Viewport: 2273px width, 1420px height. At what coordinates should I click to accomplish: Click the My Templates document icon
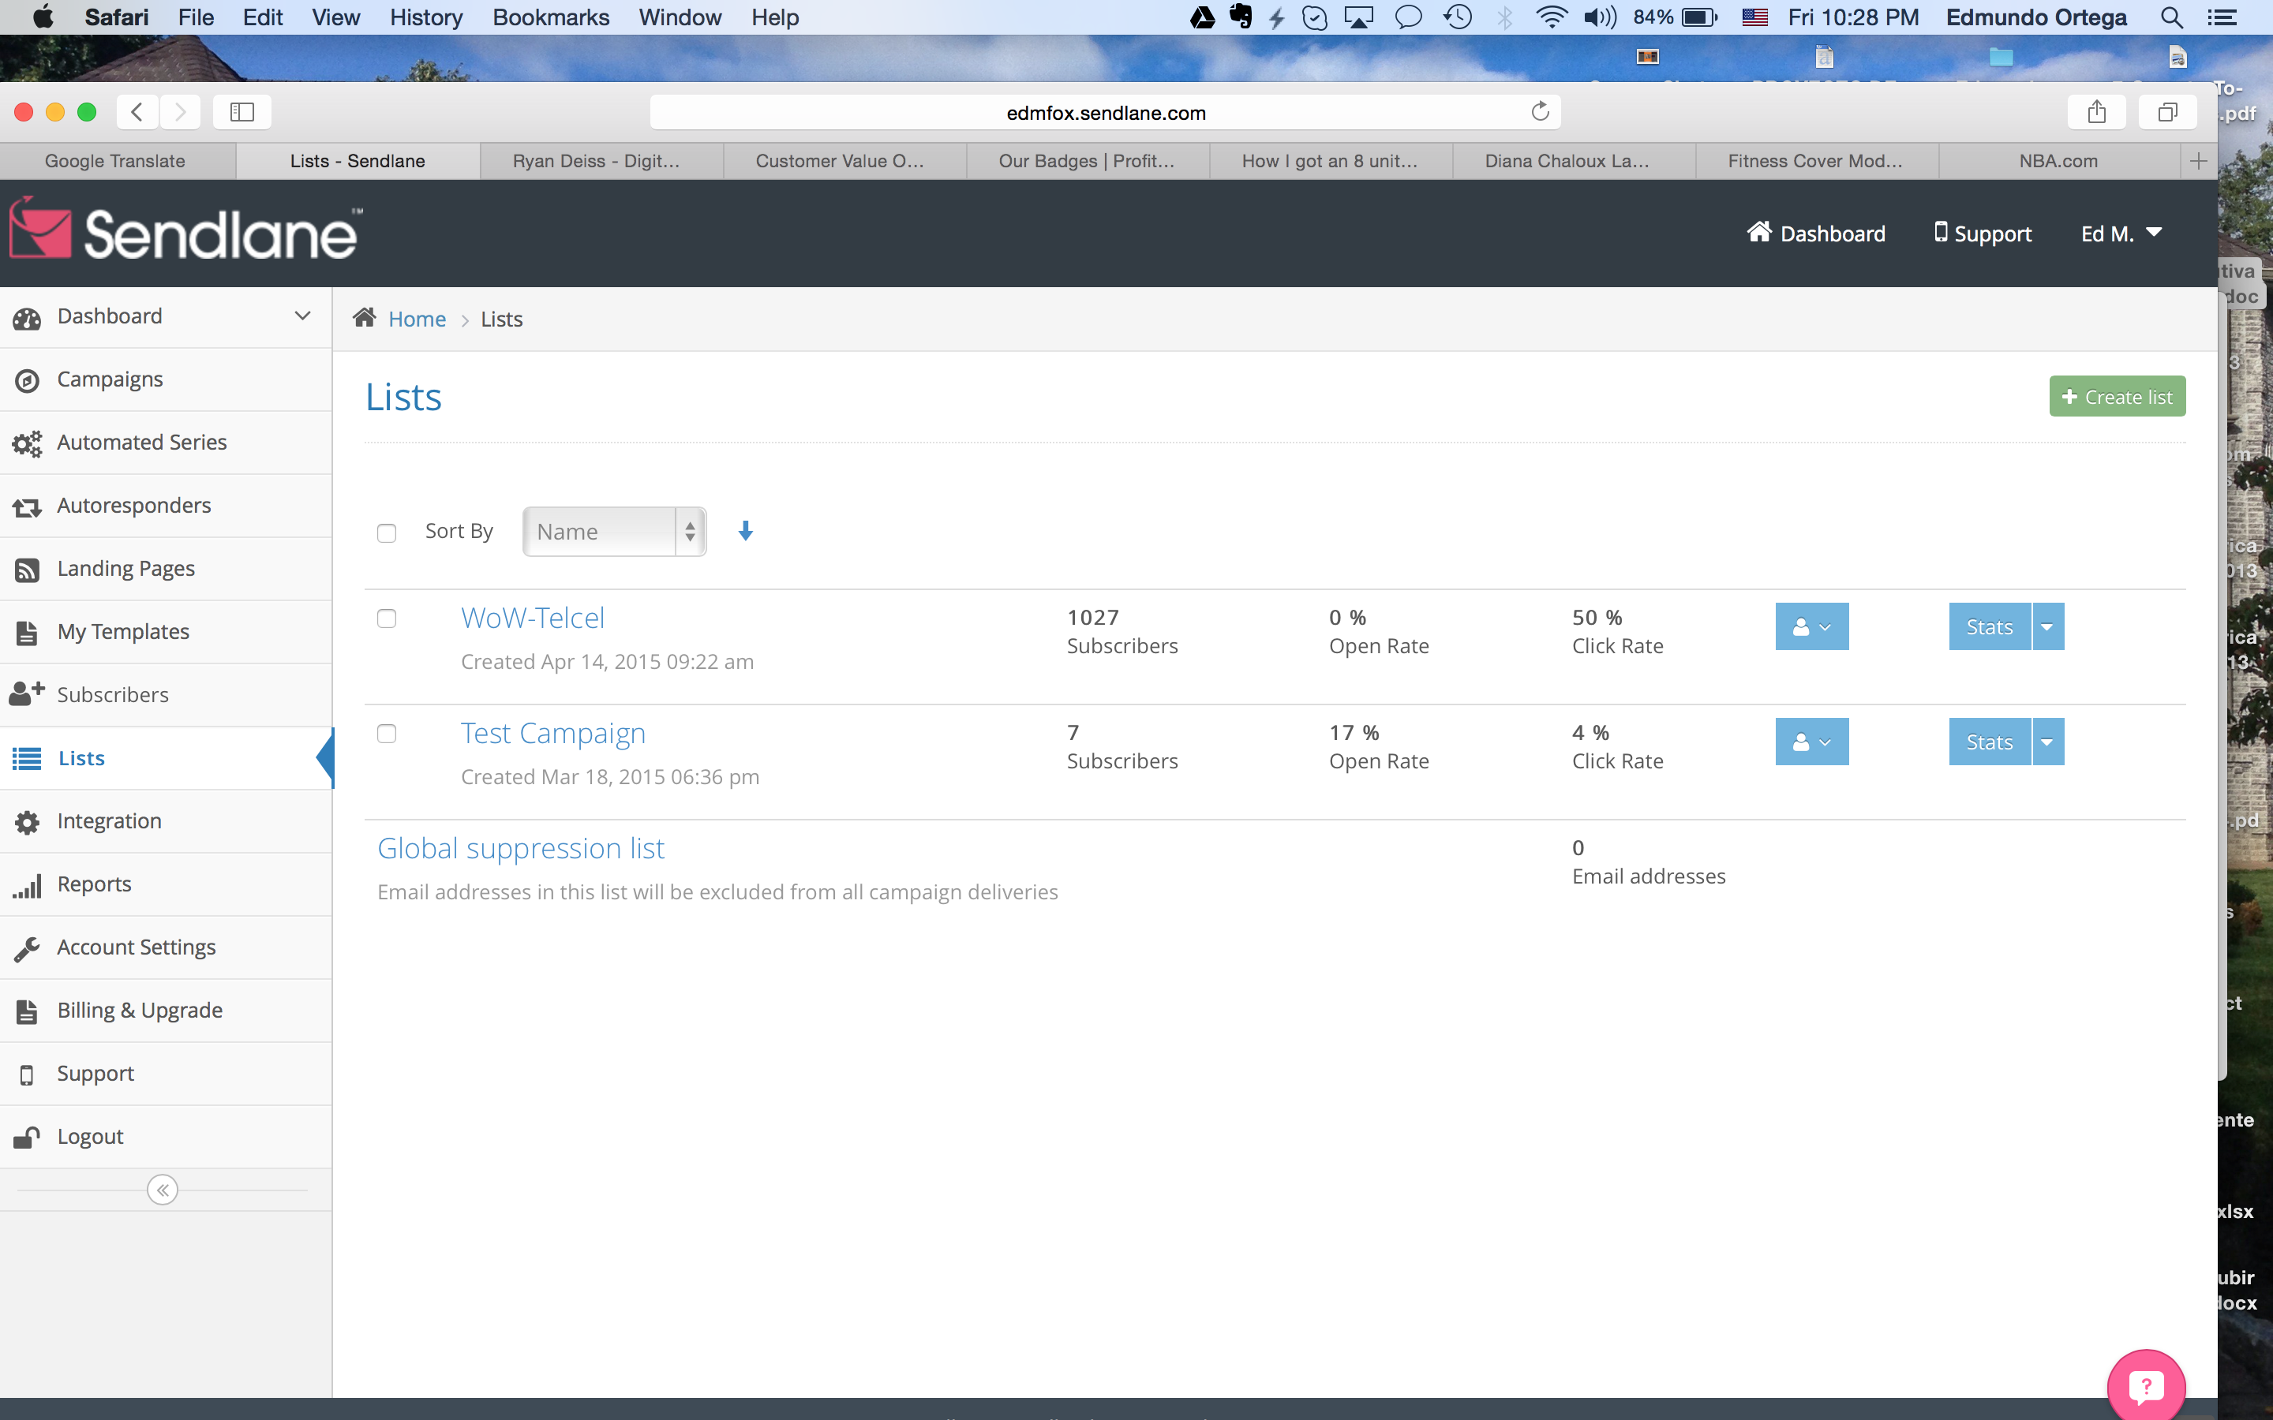pos(28,633)
